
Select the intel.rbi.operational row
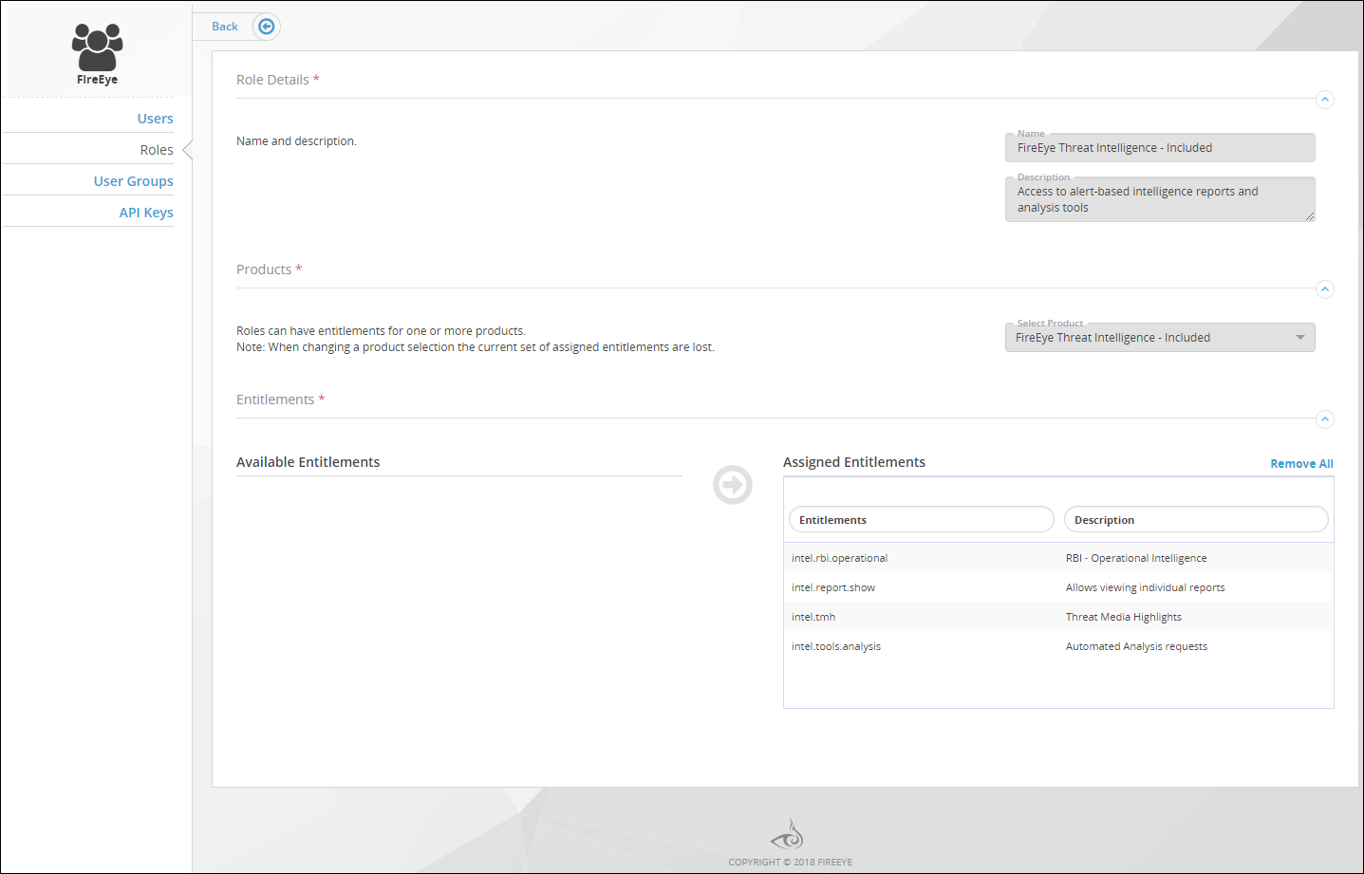click(1058, 558)
